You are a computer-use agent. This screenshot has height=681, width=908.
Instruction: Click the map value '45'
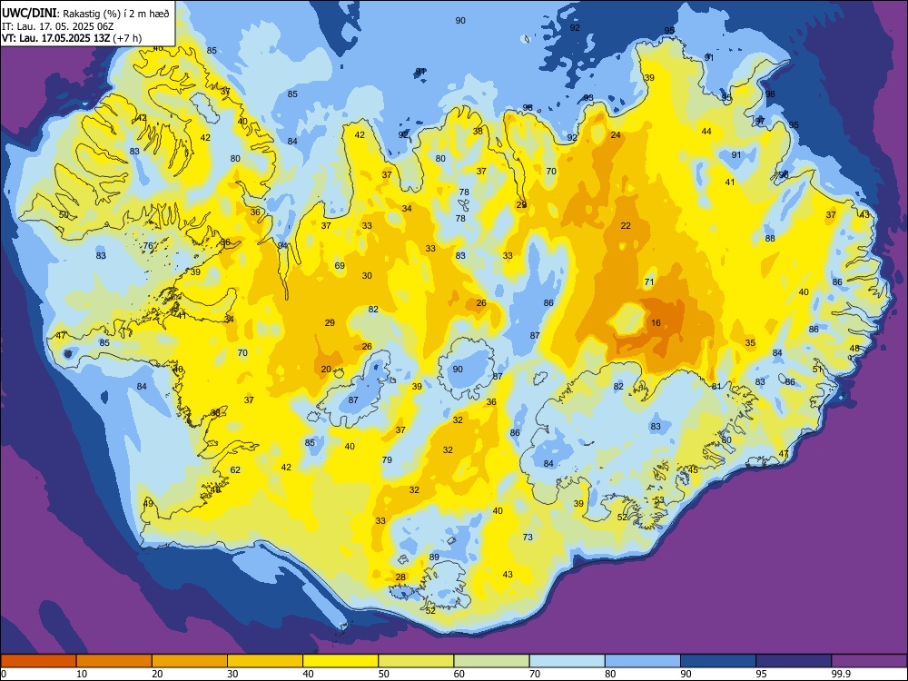(x=693, y=470)
